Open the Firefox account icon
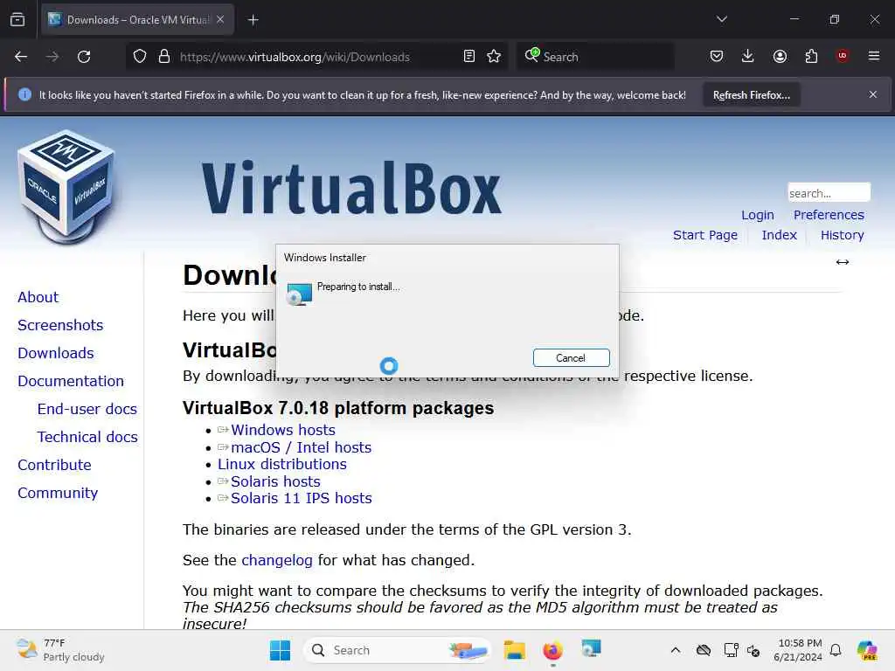 780,56
